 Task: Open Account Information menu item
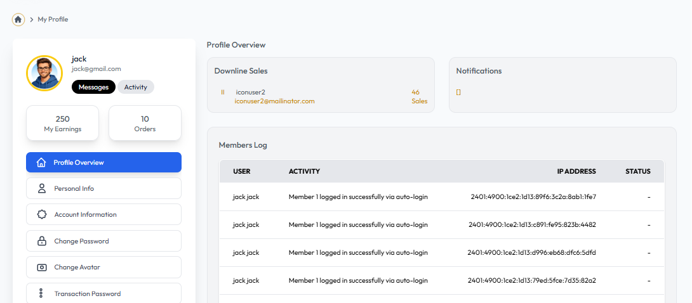[x=103, y=214]
